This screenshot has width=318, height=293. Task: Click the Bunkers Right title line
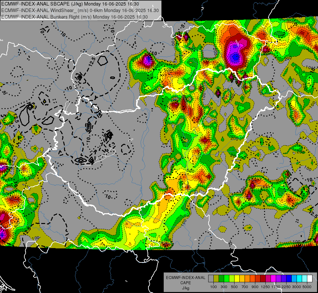(74, 17)
